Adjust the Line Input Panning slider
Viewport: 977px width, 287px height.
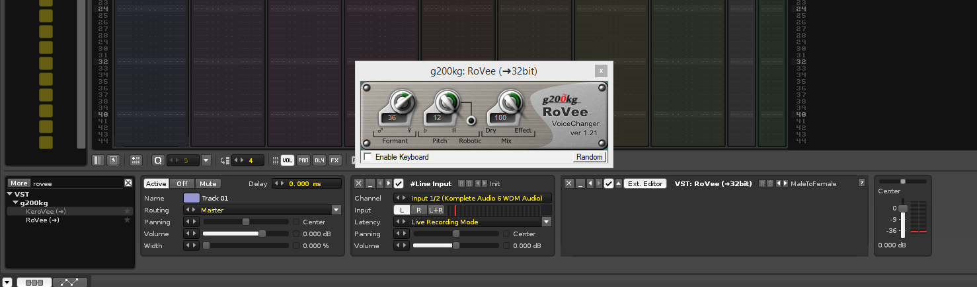[x=456, y=234]
